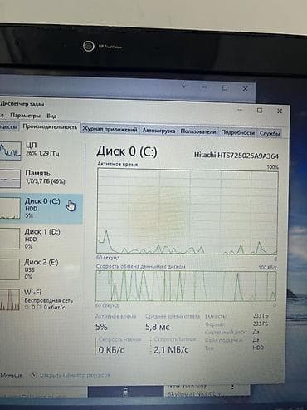Screen dimensions: 307x410
Task: Click the 0 КБ/с read speed value
Action: click(111, 350)
